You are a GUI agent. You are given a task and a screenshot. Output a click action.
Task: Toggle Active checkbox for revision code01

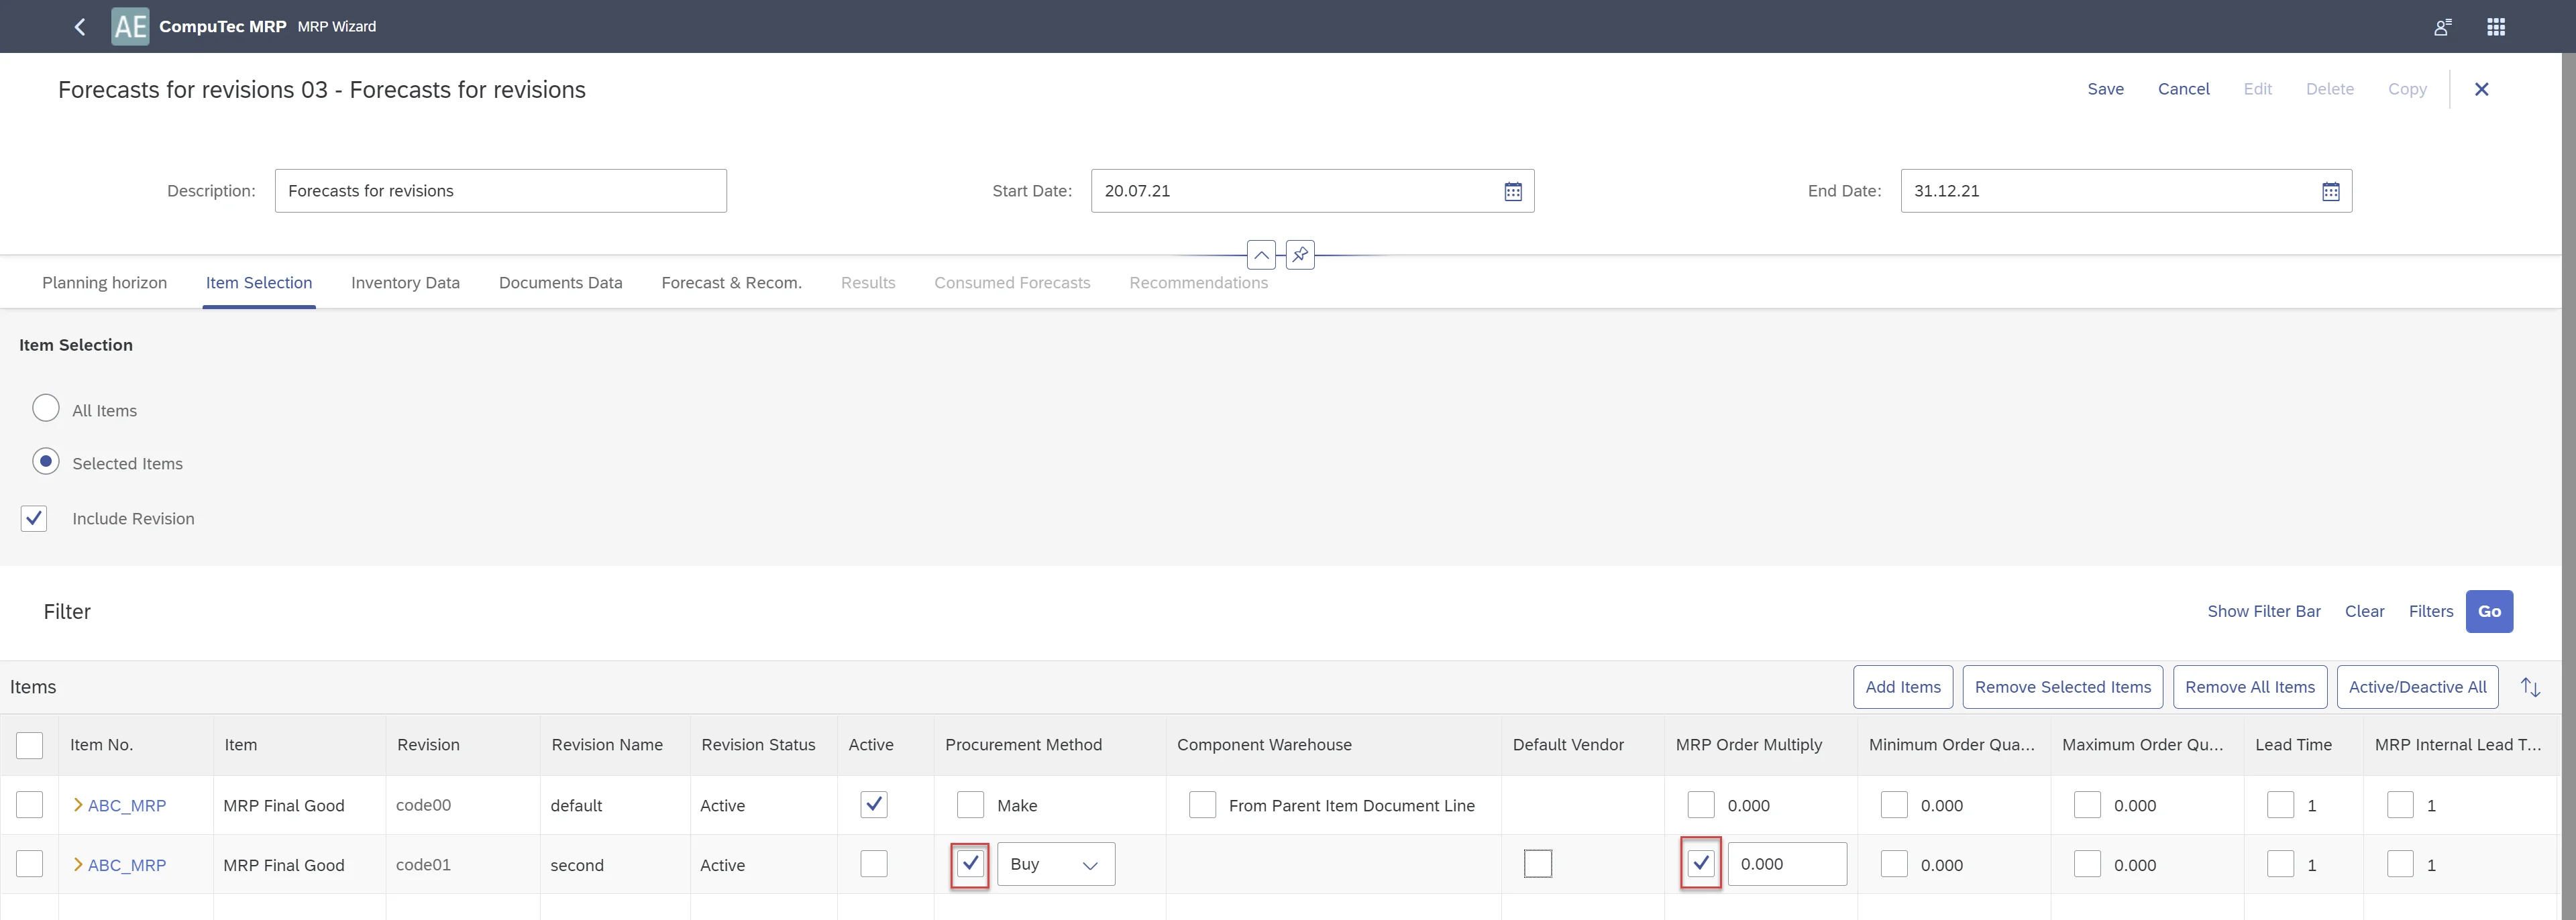(873, 864)
